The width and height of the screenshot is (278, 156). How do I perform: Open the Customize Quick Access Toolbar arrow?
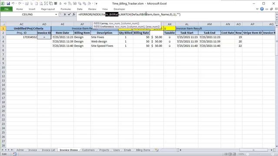click(x=96, y=3)
